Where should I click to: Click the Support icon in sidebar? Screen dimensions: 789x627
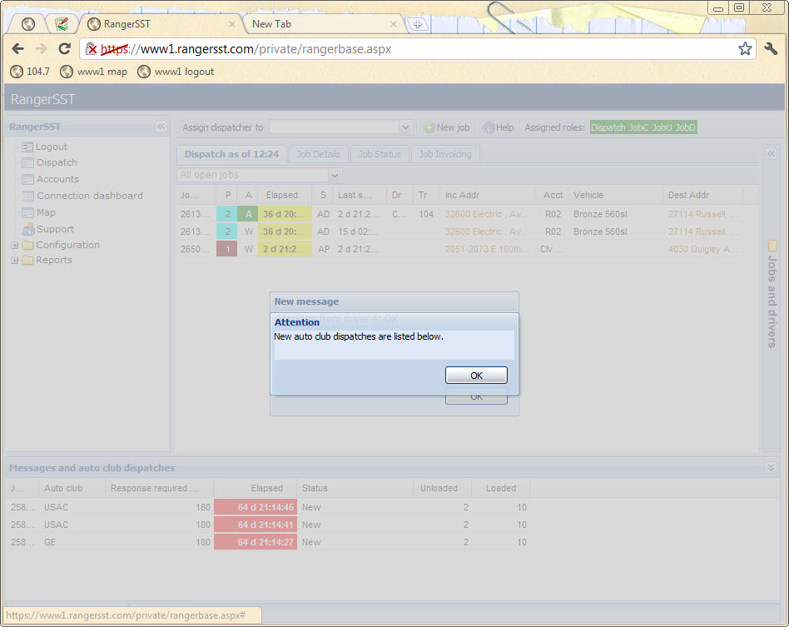click(x=28, y=229)
